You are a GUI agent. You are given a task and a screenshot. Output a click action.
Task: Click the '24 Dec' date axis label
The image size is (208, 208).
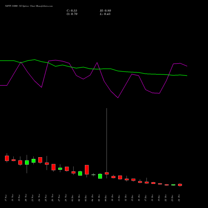[x=179, y=198]
